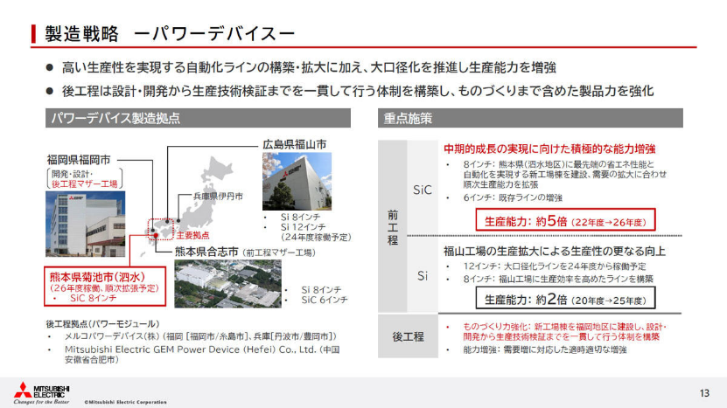Click page number 13
This screenshot has width=727, height=408.
coord(705,393)
